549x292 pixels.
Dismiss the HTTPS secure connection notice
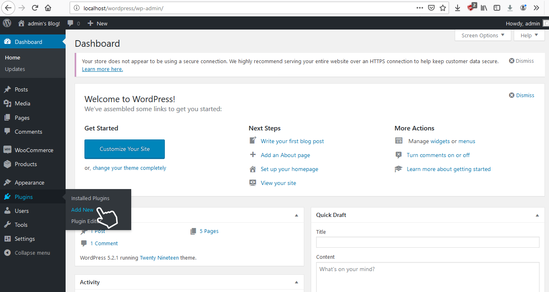[521, 61]
